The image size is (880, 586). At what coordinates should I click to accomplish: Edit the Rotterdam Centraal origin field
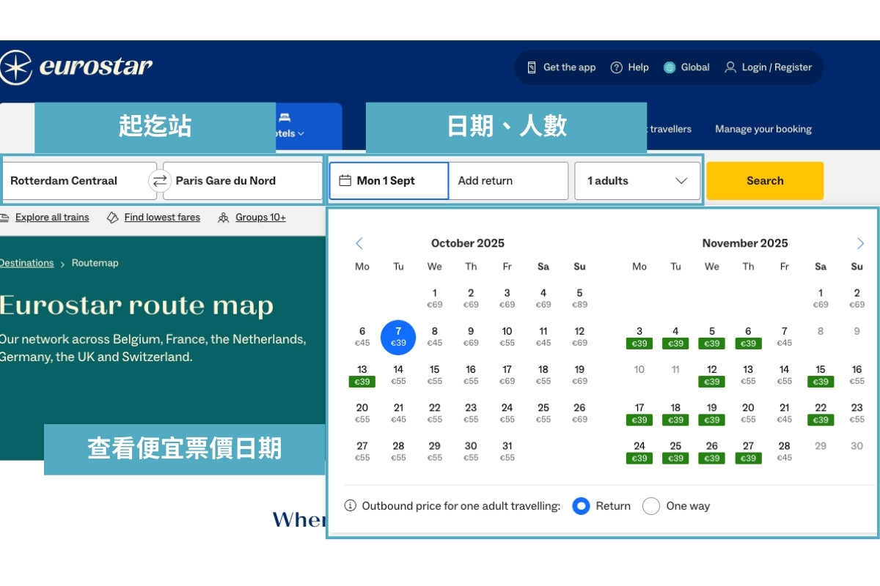[x=78, y=181]
